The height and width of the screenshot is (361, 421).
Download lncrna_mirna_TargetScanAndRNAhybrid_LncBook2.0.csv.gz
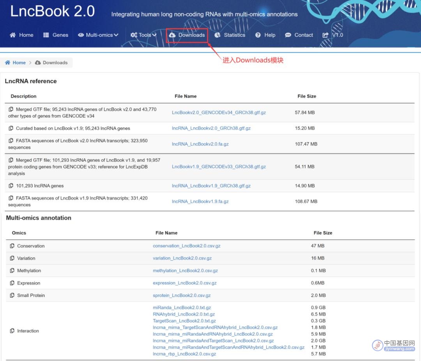pos(215,328)
